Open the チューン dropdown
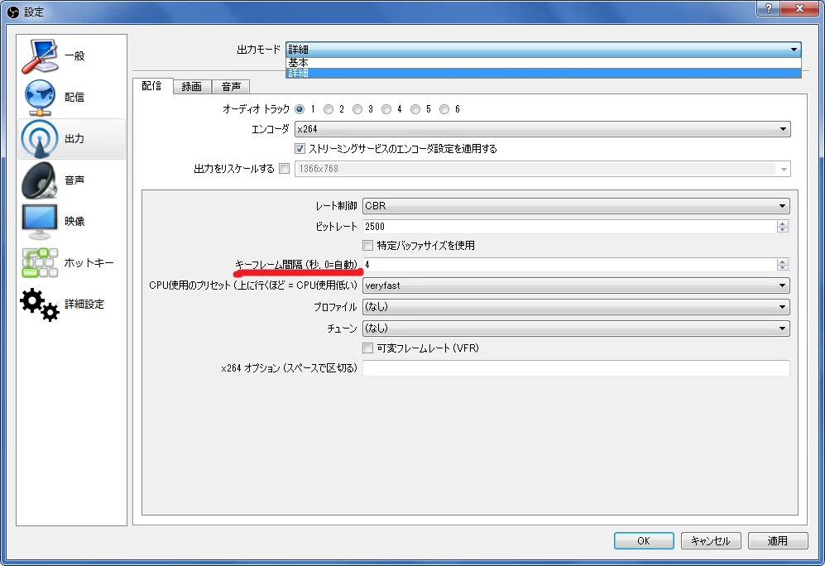Screen dimensions: 825x566 (x=576, y=329)
